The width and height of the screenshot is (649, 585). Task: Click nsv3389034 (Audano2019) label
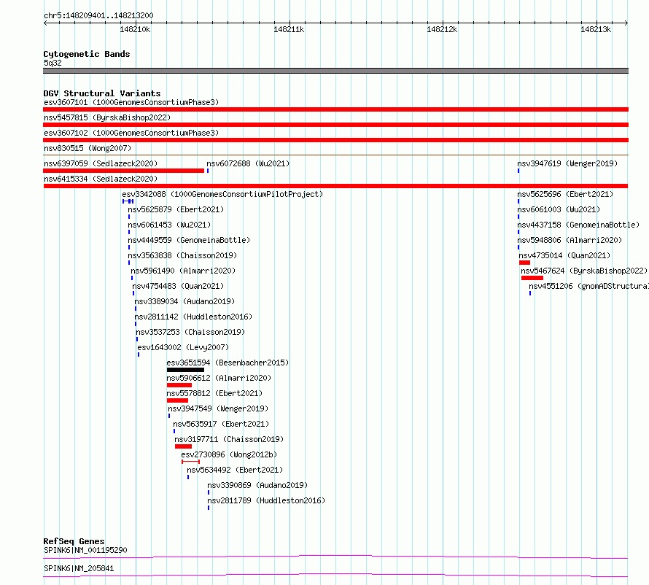click(184, 301)
